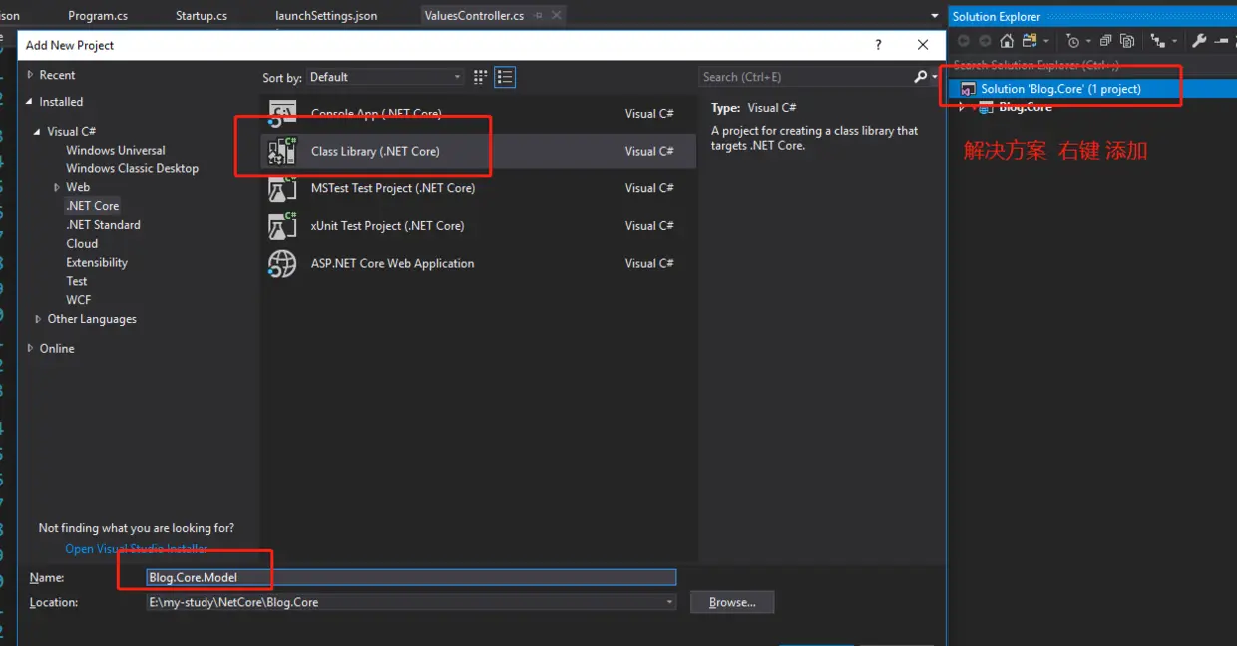The width and height of the screenshot is (1237, 646).
Task: Click the Blog.Core project icon in Solution Explorer
Action: 986,107
